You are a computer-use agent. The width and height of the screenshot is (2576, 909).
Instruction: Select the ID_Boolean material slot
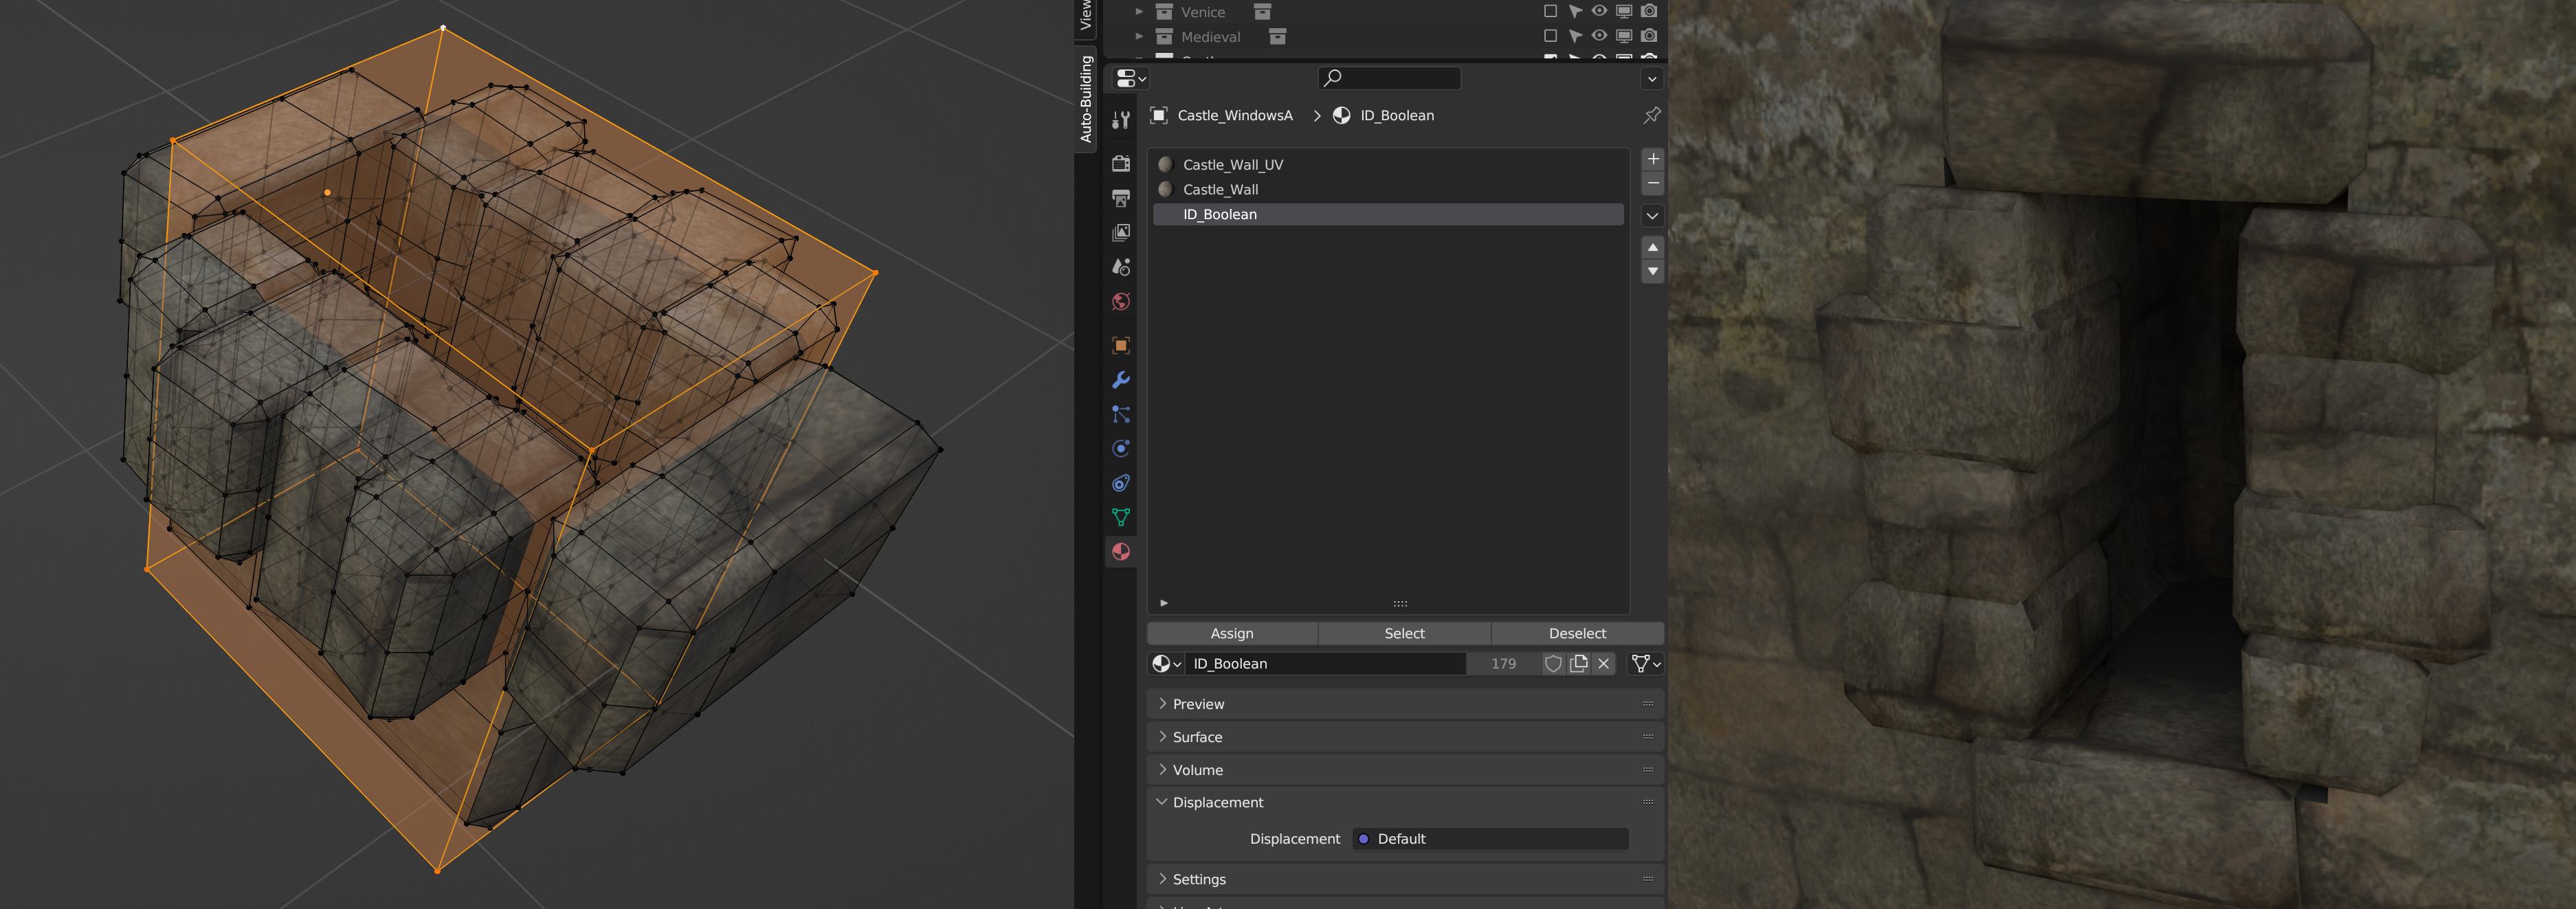(1388, 214)
